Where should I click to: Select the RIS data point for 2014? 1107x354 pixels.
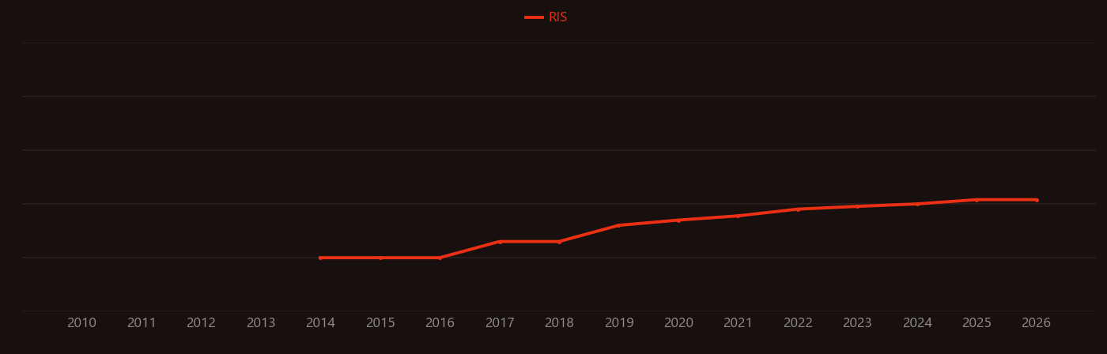(320, 258)
